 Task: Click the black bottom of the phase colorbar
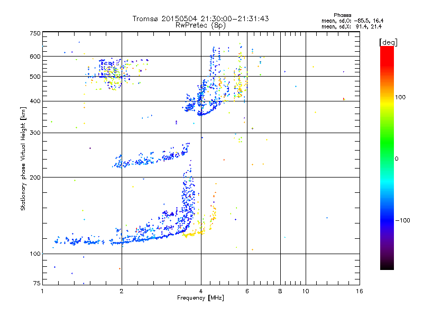tap(387, 266)
